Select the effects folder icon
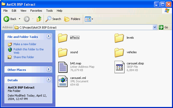The width and height of the screenshot is (173, 108). (x=63, y=38)
